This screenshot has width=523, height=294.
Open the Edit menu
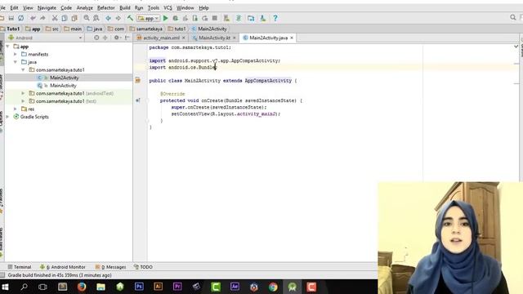(x=14, y=7)
